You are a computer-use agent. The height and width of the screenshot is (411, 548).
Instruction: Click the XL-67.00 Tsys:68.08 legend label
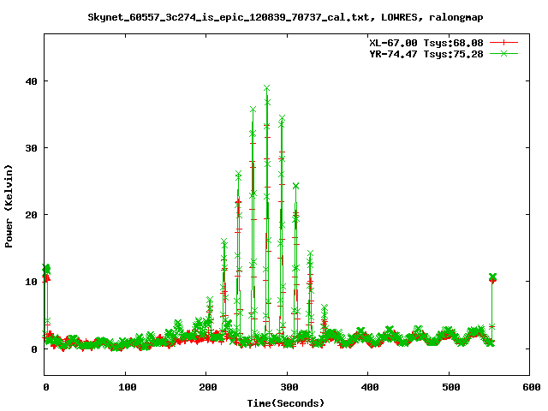[426, 43]
